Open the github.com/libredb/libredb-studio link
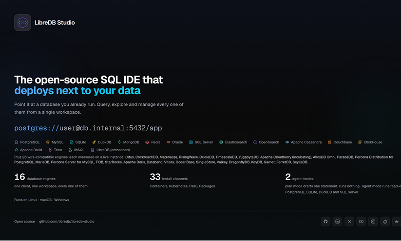 (66, 221)
